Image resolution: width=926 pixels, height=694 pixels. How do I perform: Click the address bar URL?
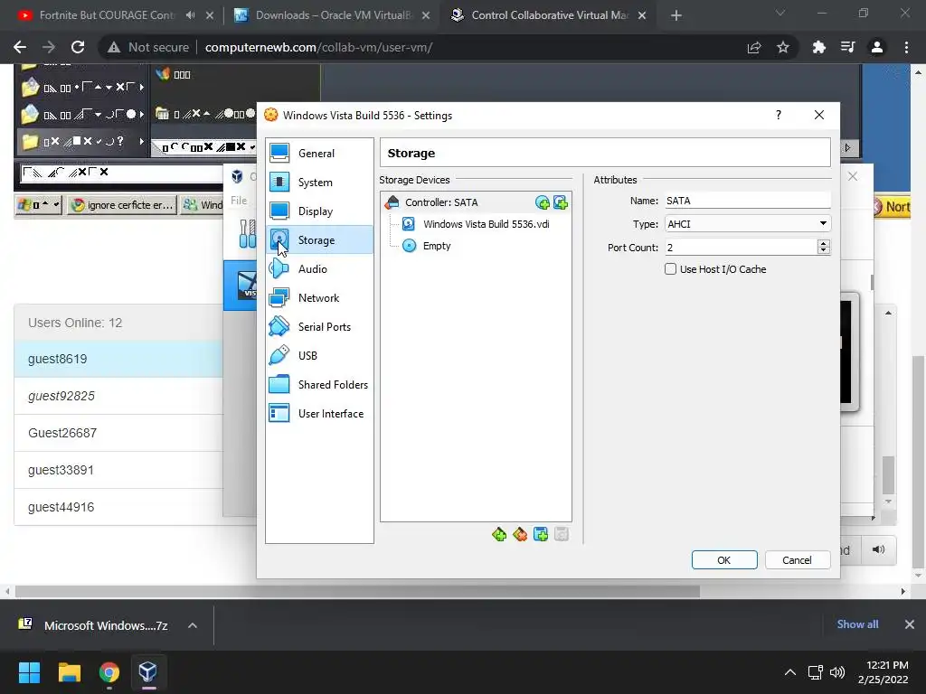click(x=319, y=47)
